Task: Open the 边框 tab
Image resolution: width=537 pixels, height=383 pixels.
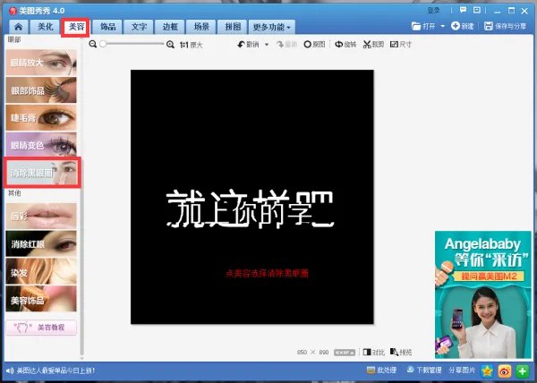Action: click(x=170, y=27)
